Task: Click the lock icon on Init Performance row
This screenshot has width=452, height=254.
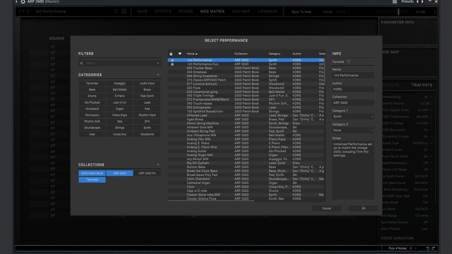Action: click(172, 60)
